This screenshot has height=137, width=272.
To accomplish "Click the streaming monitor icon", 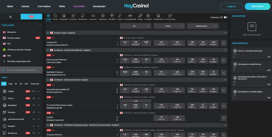I will point(221,17).
